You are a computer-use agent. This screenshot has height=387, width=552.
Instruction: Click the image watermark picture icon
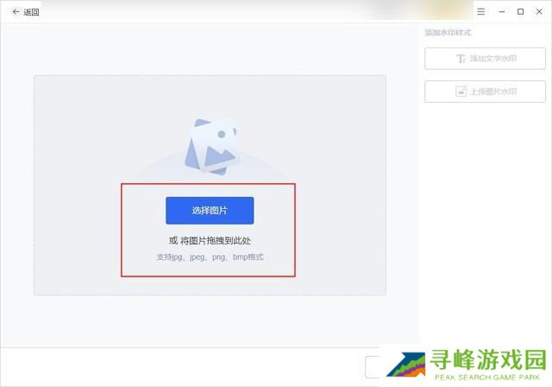tap(461, 92)
